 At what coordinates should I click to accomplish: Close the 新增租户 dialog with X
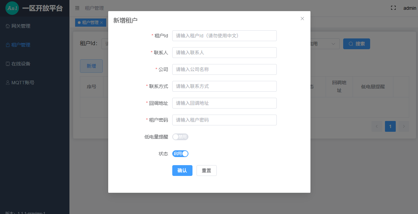tap(302, 19)
